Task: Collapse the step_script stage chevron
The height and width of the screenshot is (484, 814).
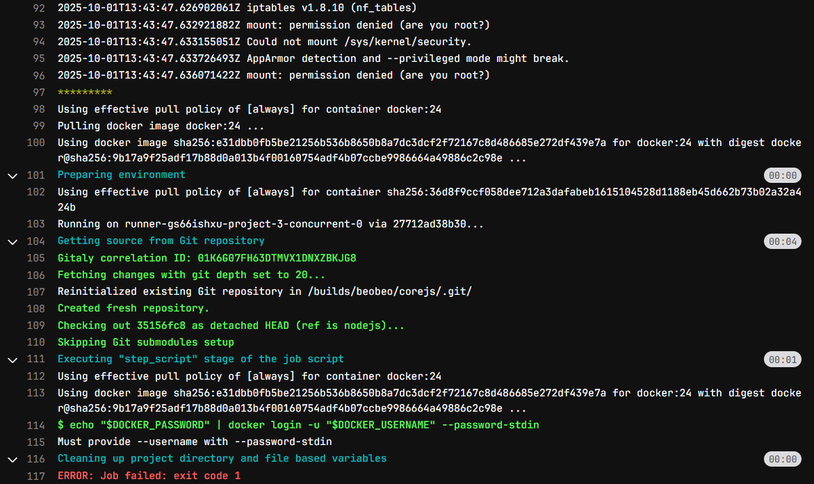Action: (12, 360)
